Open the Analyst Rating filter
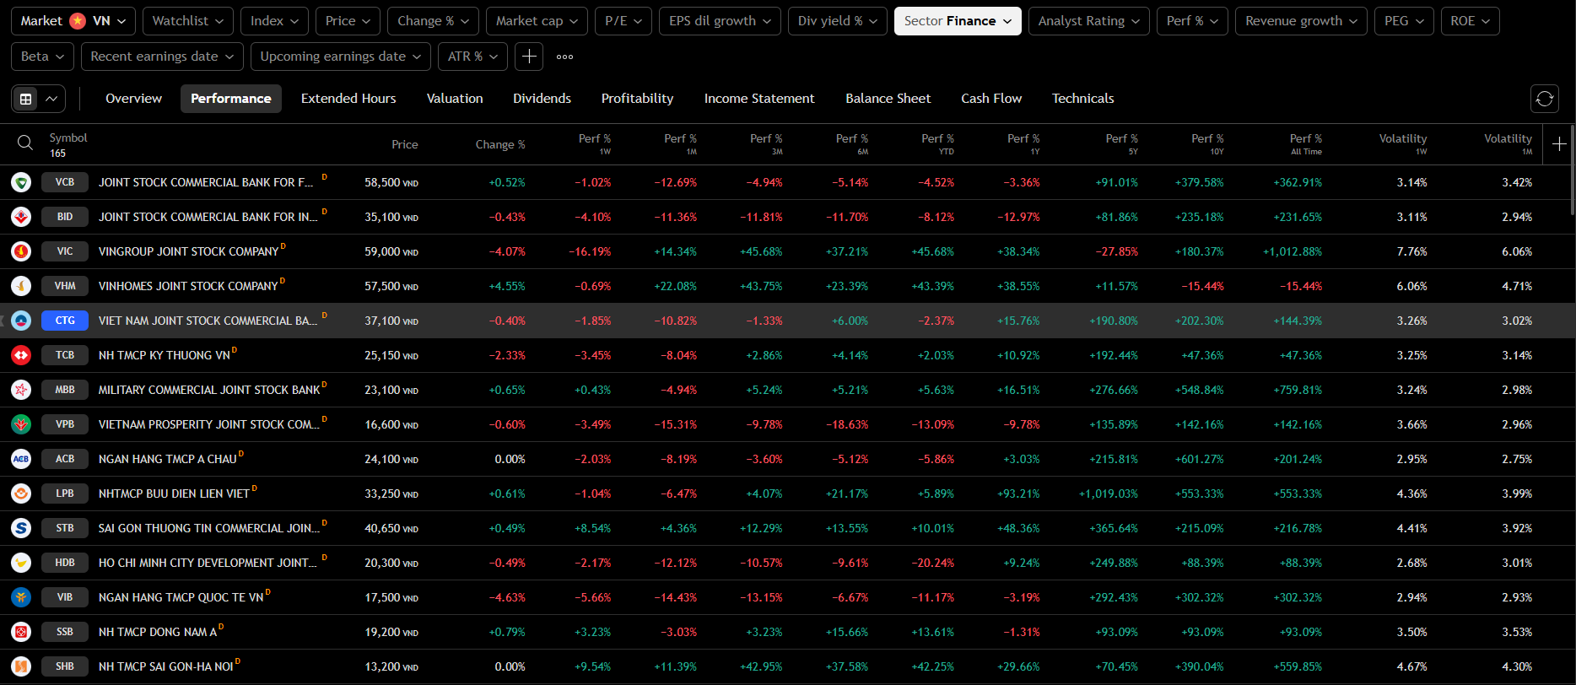This screenshot has height=685, width=1576. pyautogui.click(x=1088, y=21)
